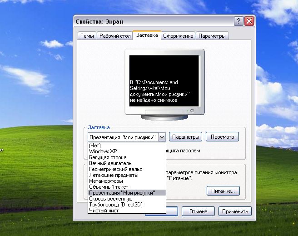Click the Применить button
298x236 pixels.
coord(235,211)
